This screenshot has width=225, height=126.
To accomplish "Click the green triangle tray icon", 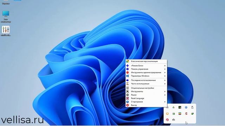I will click(173, 107).
